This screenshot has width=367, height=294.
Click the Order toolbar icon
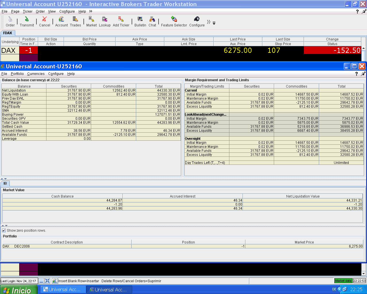10,22
